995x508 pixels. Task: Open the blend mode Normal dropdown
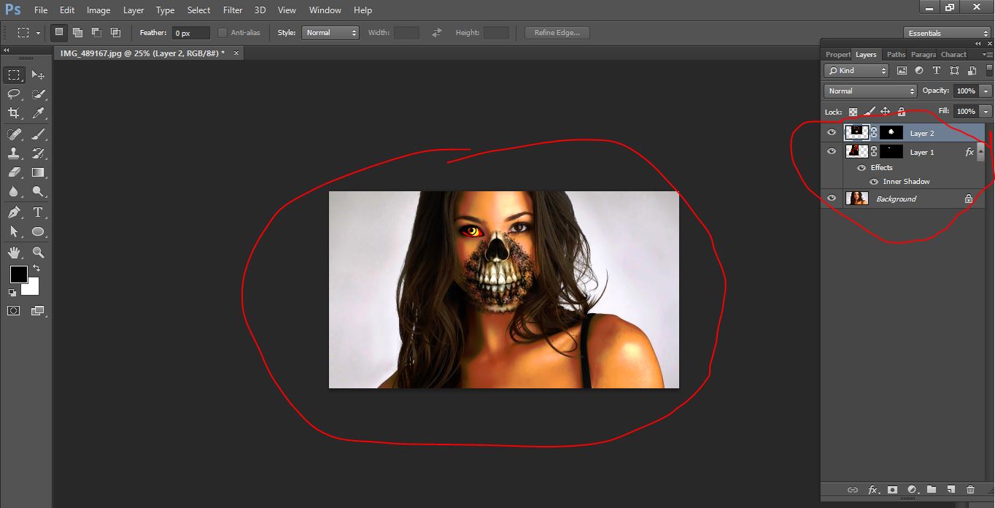click(x=870, y=91)
